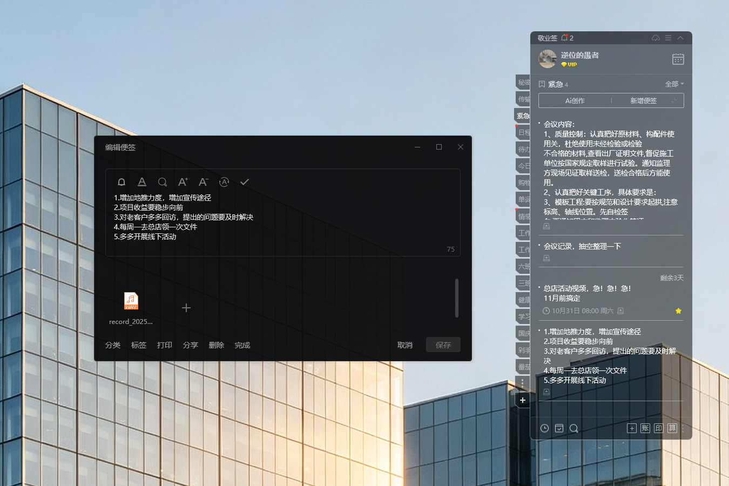The height and width of the screenshot is (486, 729).
Task: Click 取消 to cancel editing
Action: (405, 345)
